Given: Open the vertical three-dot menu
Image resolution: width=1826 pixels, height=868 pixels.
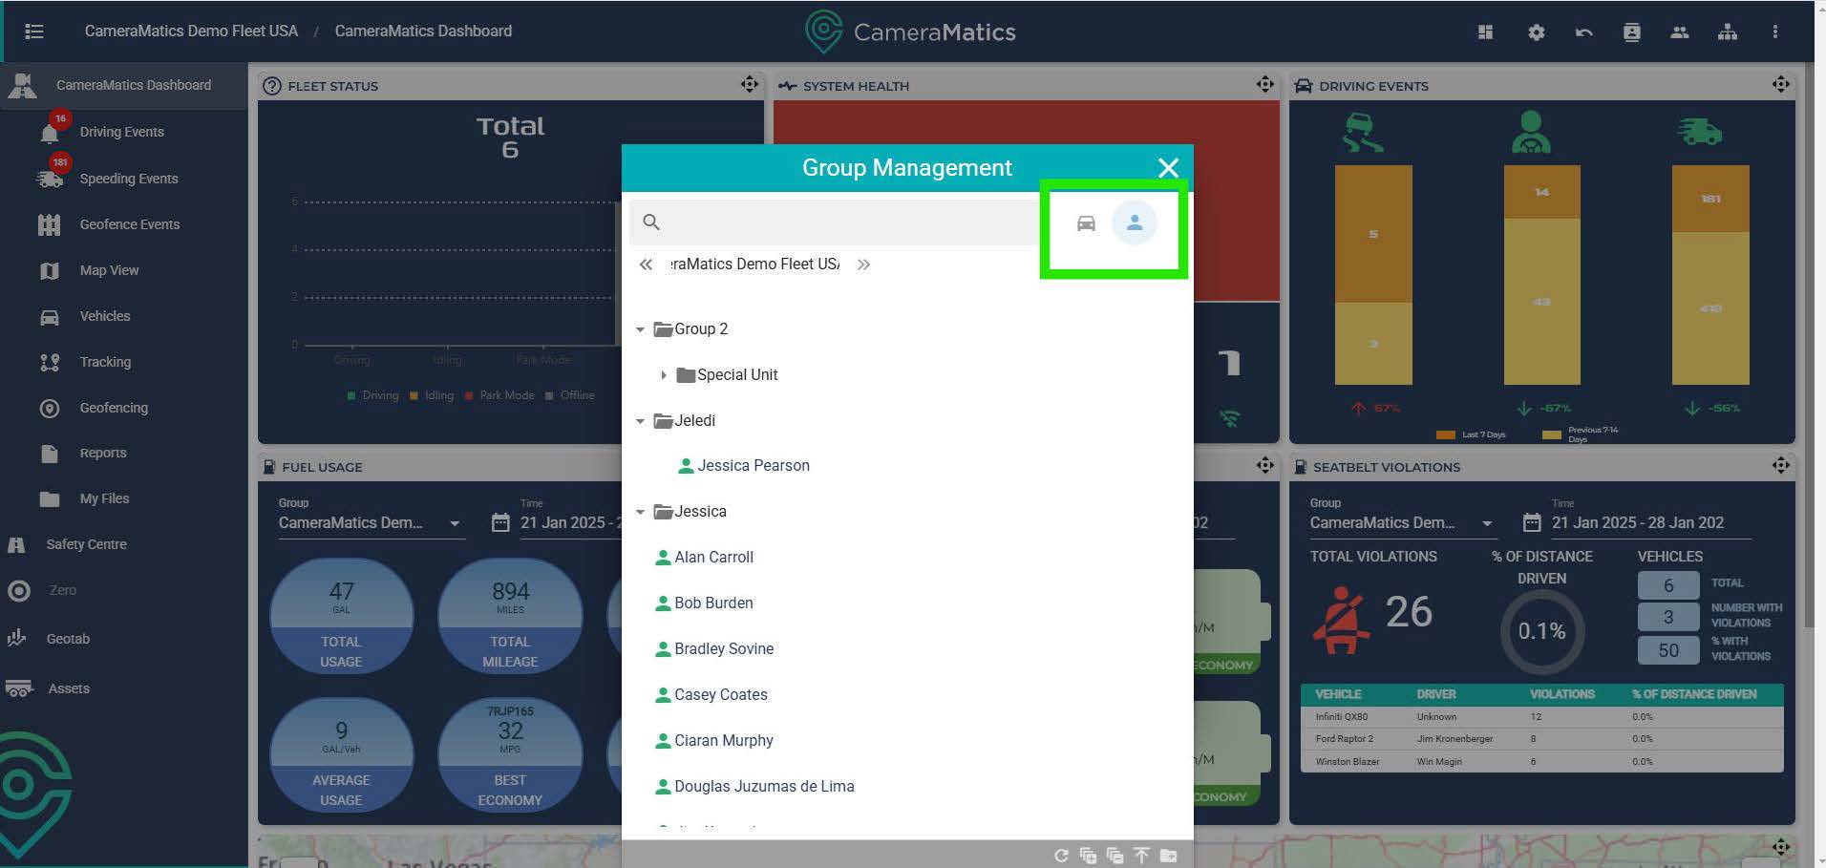Looking at the screenshot, I should (x=1774, y=32).
